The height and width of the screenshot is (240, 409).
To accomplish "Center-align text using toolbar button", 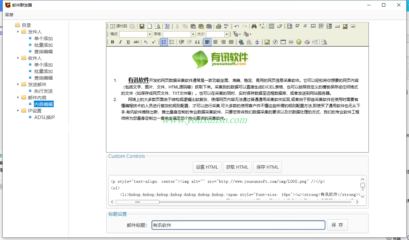I will click(x=215, y=42).
